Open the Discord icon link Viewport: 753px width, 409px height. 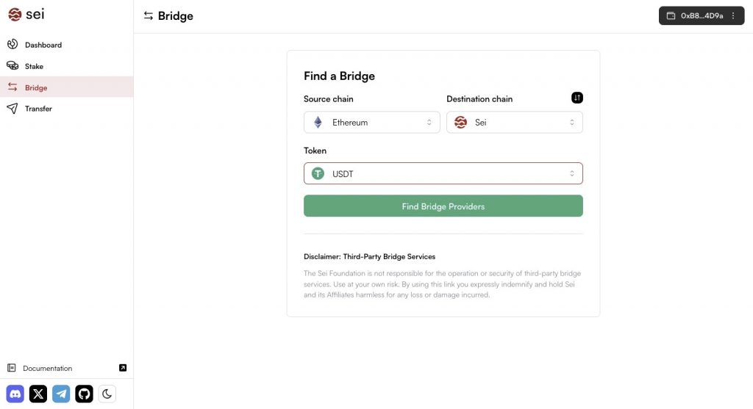[15, 394]
